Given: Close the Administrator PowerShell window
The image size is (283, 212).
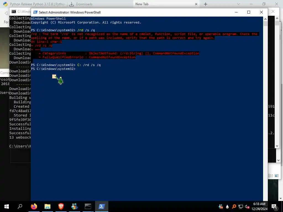Looking at the screenshot, I should 261,12.
